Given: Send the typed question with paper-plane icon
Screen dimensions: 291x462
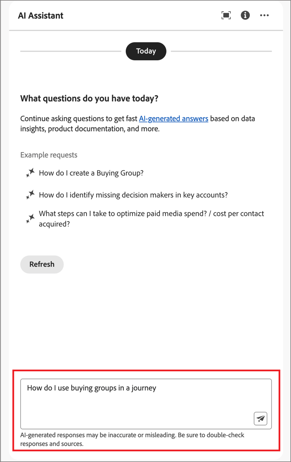Looking at the screenshot, I should tap(261, 419).
